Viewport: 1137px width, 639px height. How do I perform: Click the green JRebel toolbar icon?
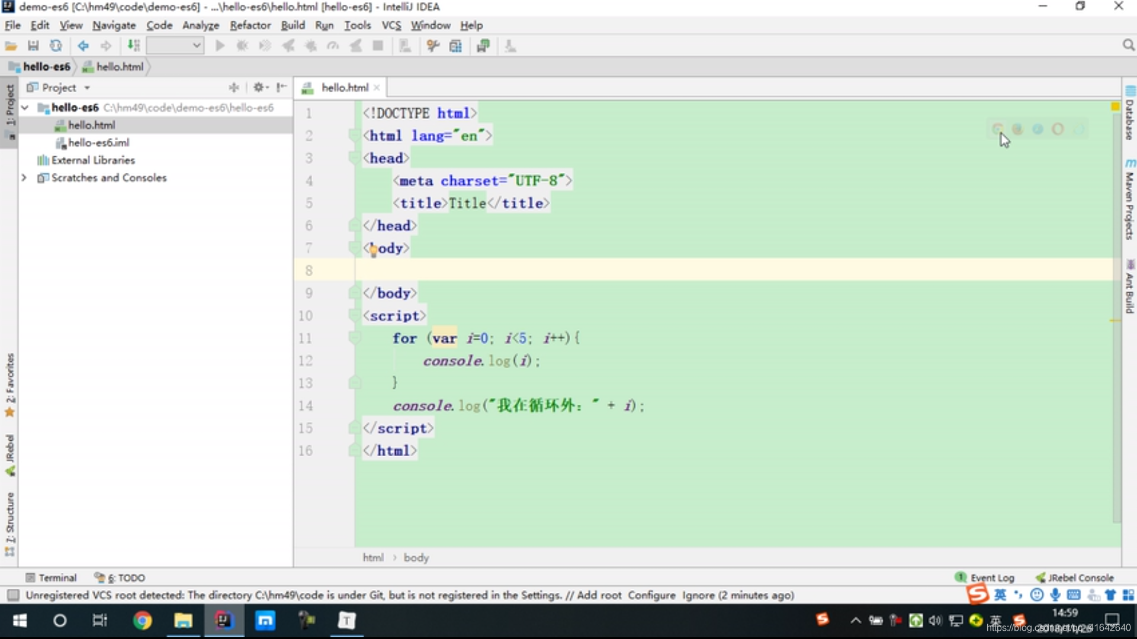point(483,46)
